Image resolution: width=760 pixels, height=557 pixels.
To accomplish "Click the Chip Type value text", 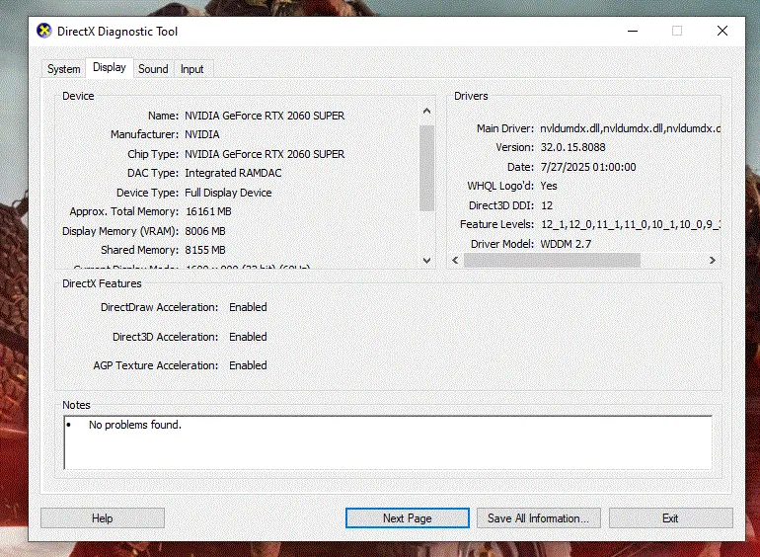I will pyautogui.click(x=265, y=154).
